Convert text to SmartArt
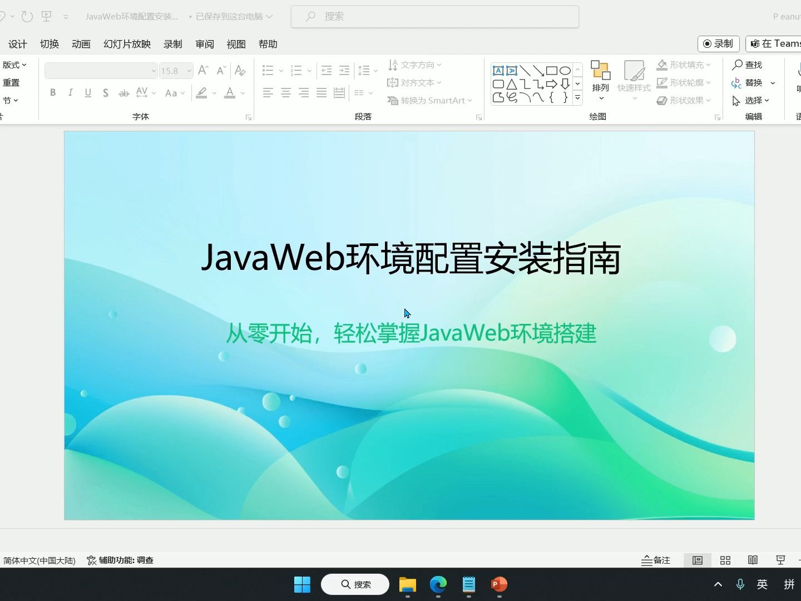This screenshot has height=601, width=801. (429, 101)
